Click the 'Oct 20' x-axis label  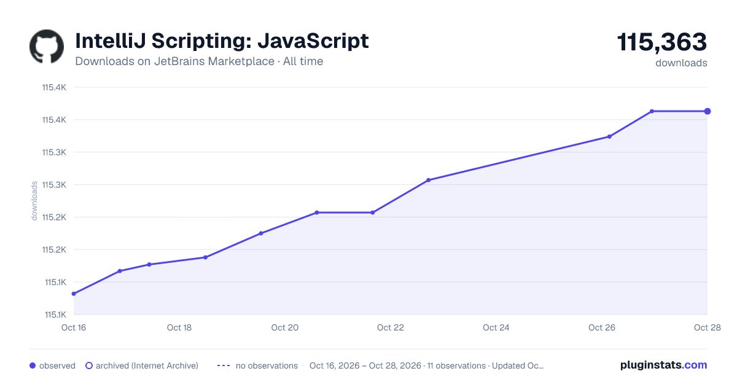tap(285, 327)
